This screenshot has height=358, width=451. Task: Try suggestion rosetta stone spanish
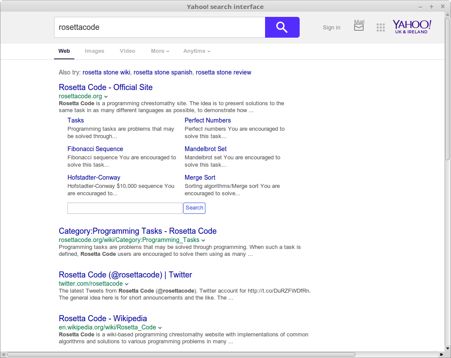(163, 72)
